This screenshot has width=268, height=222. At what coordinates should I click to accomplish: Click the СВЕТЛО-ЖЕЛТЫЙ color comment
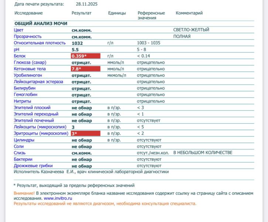point(191,30)
